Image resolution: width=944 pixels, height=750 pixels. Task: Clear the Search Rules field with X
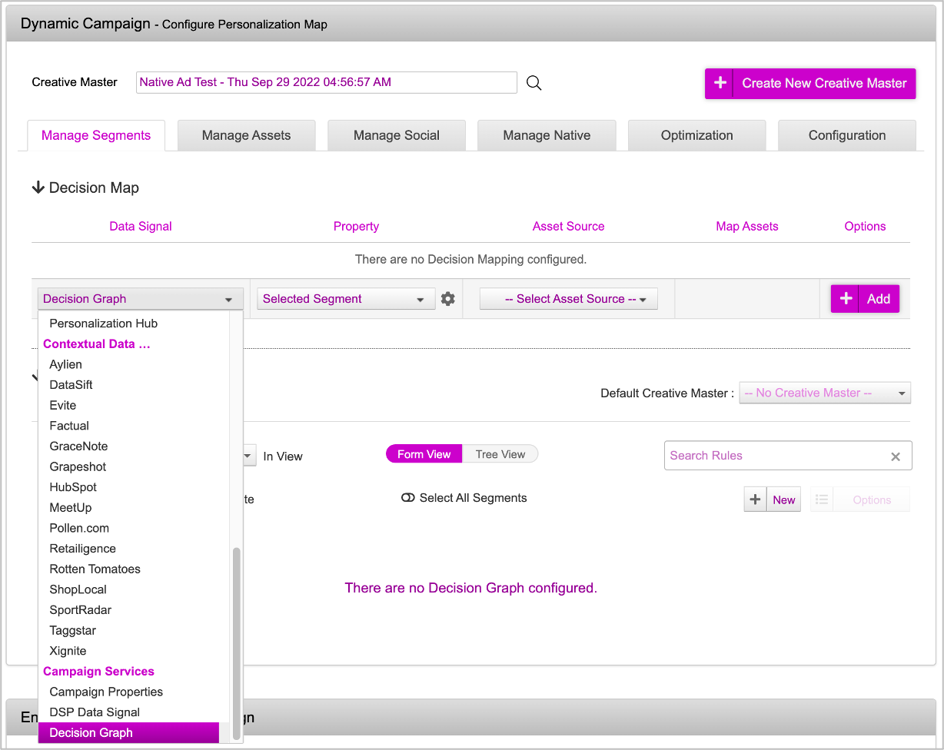[895, 456]
